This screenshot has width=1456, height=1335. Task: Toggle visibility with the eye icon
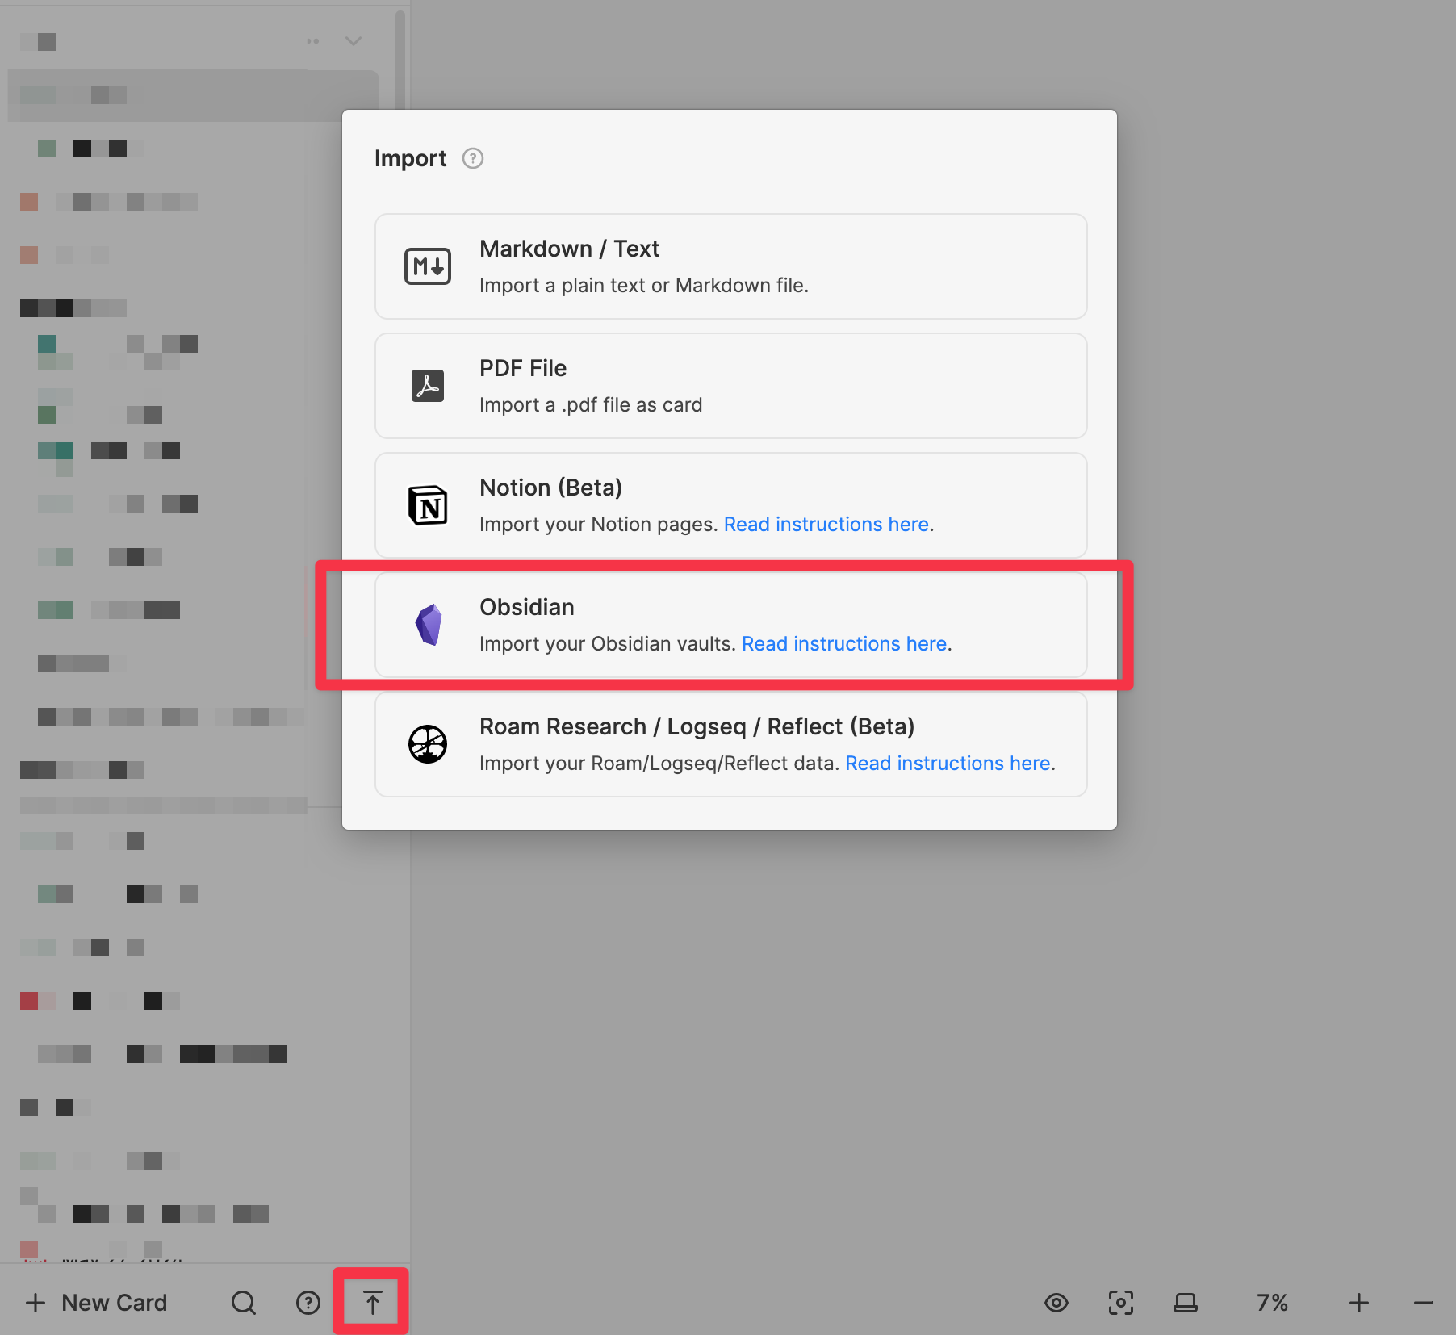pyautogui.click(x=1056, y=1303)
